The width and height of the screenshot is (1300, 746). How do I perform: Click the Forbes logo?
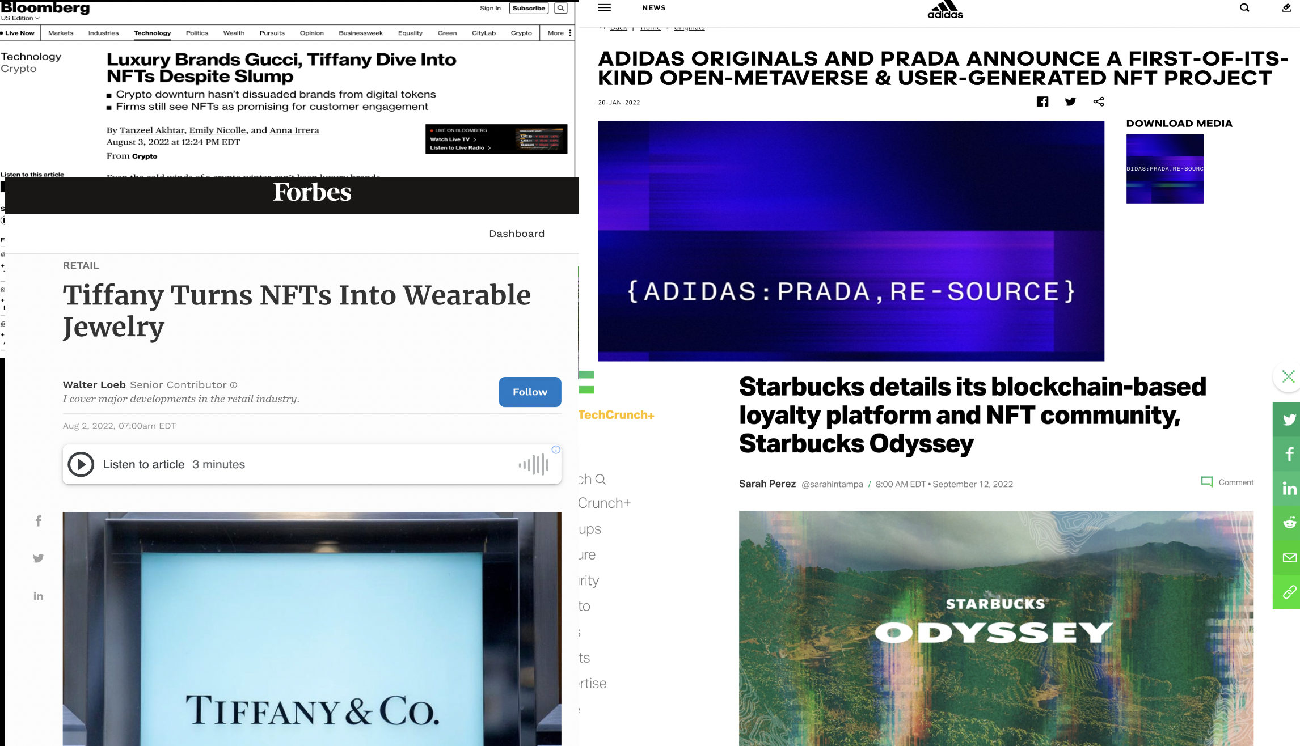[312, 192]
